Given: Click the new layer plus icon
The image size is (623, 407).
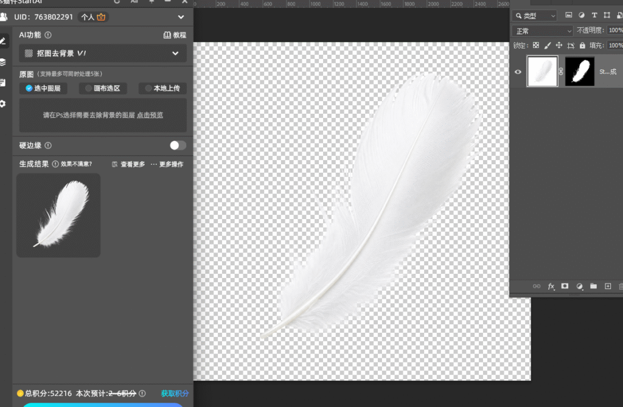Looking at the screenshot, I should click(x=608, y=286).
